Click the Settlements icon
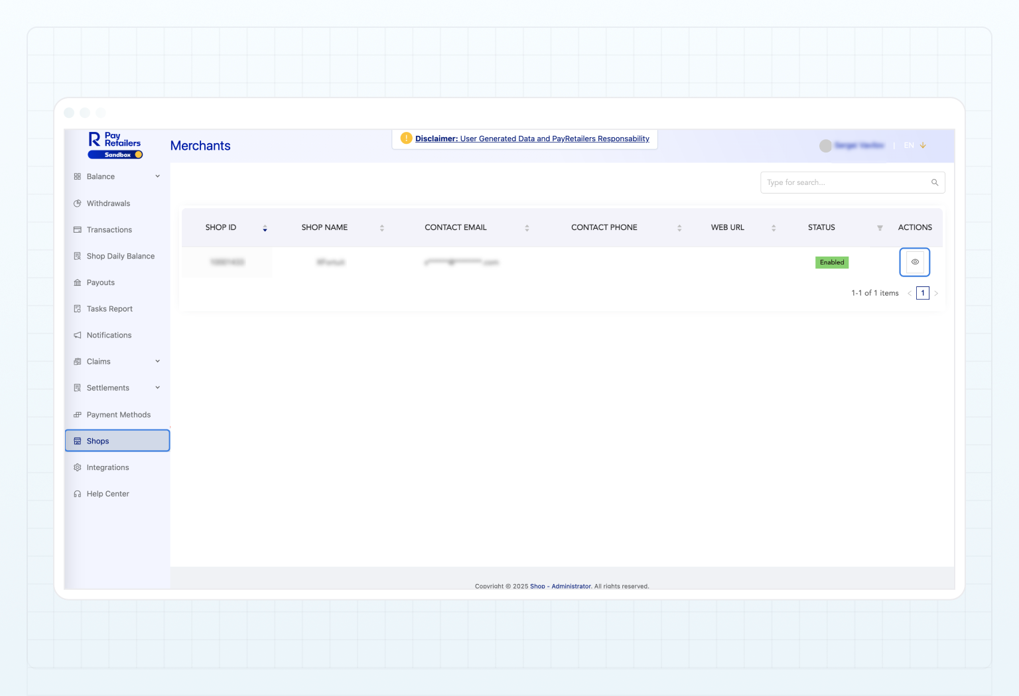Screen dimensions: 1019x696 coord(78,388)
